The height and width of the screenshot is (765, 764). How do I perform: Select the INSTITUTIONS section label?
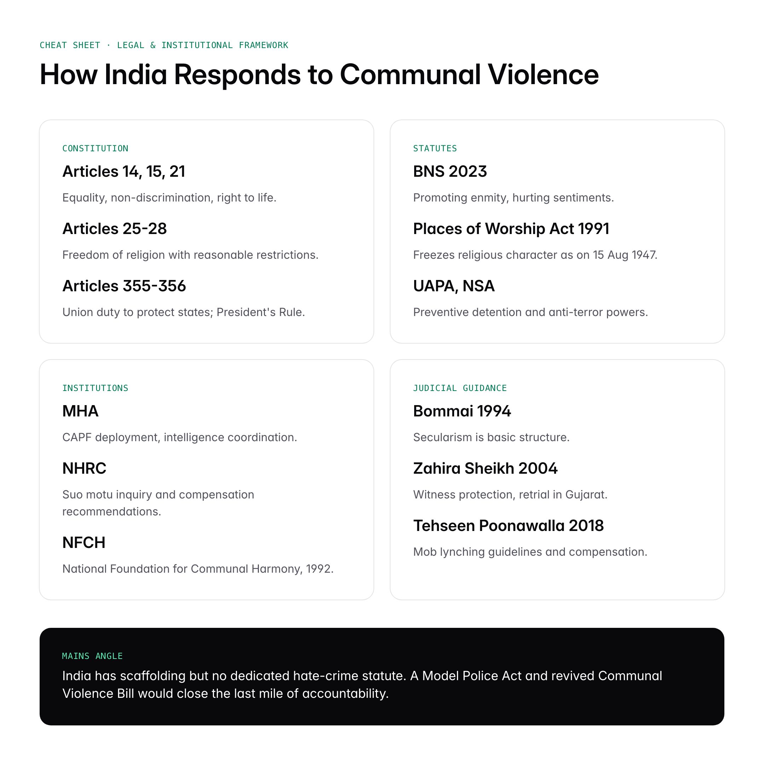pyautogui.click(x=95, y=388)
